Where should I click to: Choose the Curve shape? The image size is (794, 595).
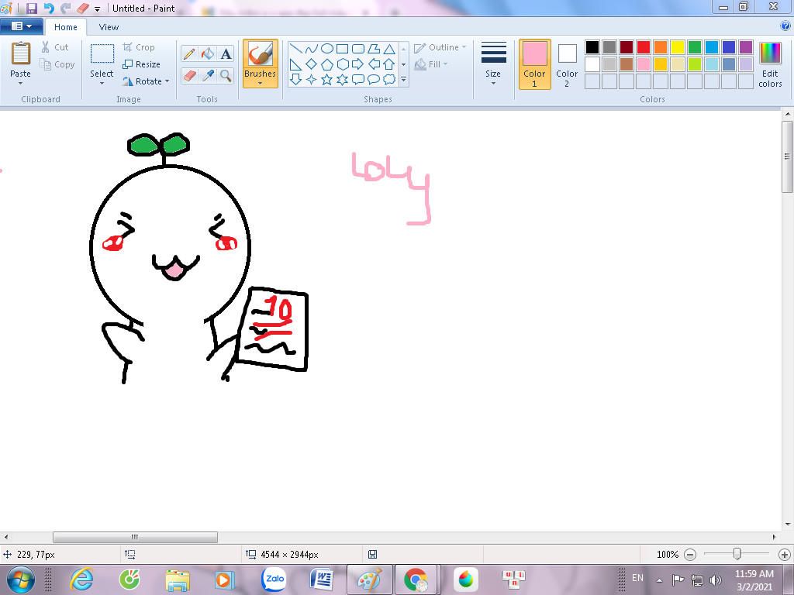click(312, 49)
